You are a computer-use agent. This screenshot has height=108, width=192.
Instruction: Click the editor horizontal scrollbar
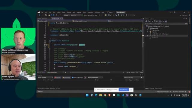91,72
